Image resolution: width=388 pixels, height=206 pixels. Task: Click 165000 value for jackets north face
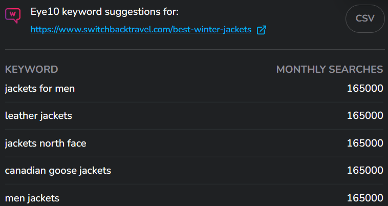coord(365,143)
